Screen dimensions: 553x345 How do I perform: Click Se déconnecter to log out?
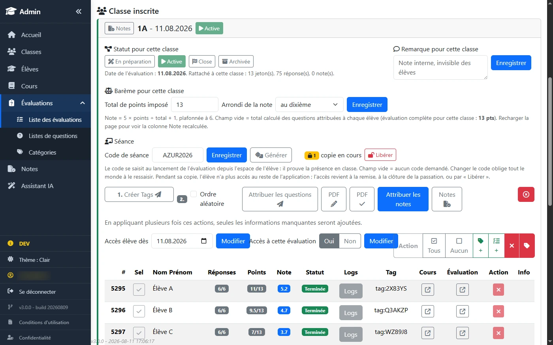point(45,292)
